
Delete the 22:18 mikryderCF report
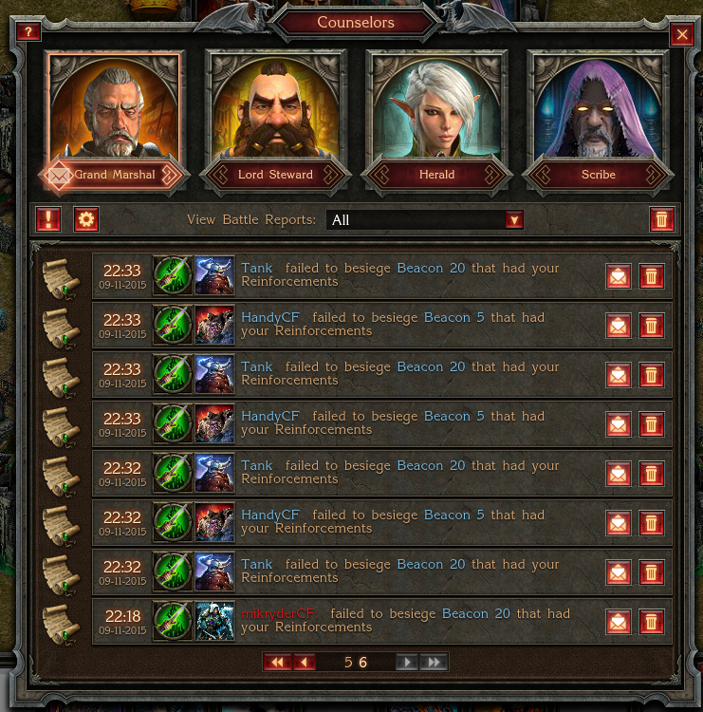[651, 621]
